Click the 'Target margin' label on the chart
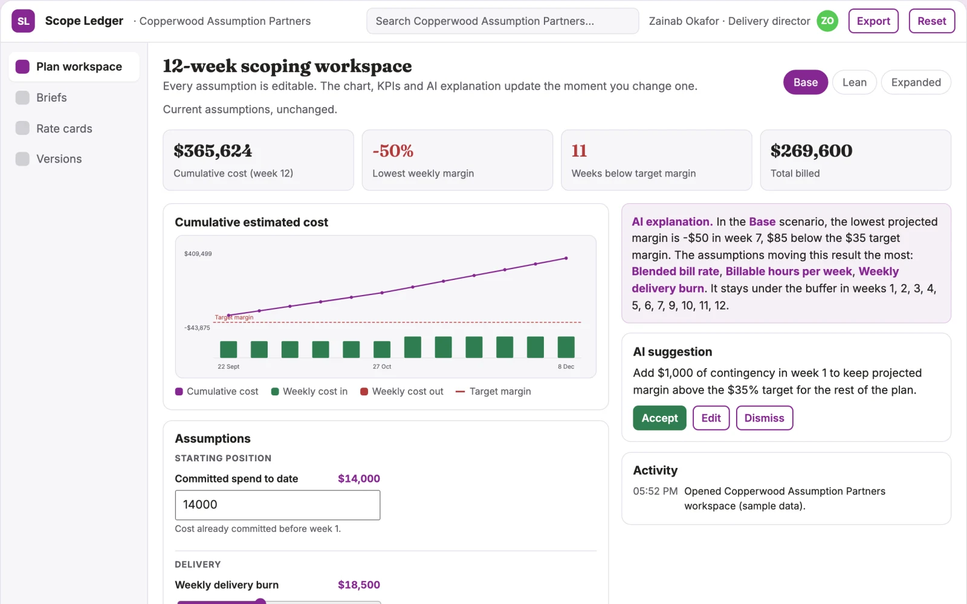The image size is (967, 604). 234,317
